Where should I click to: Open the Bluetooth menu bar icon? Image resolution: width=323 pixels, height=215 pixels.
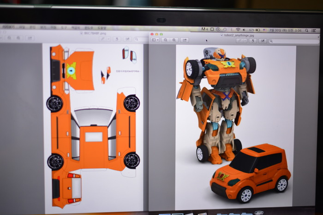tap(231, 30)
